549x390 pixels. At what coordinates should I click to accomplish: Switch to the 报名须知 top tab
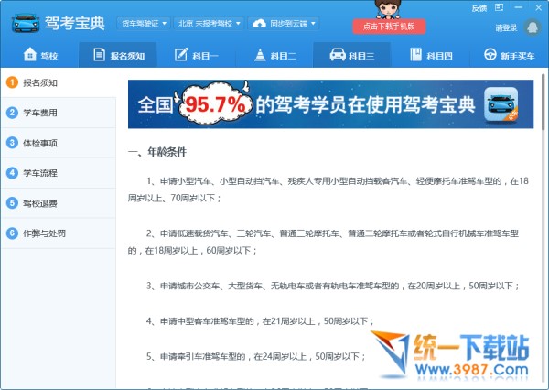pyautogui.click(x=118, y=55)
